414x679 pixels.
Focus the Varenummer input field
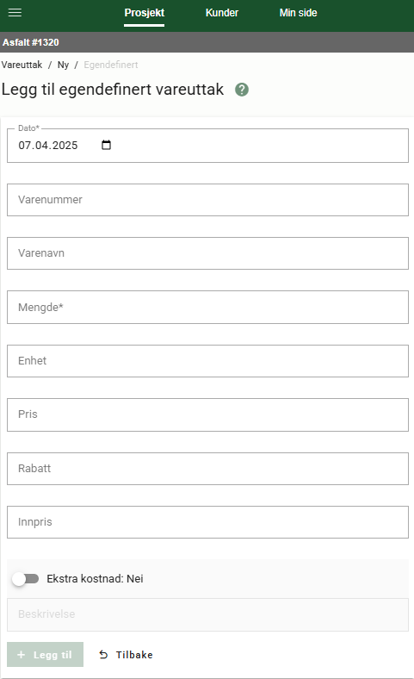coord(207,200)
